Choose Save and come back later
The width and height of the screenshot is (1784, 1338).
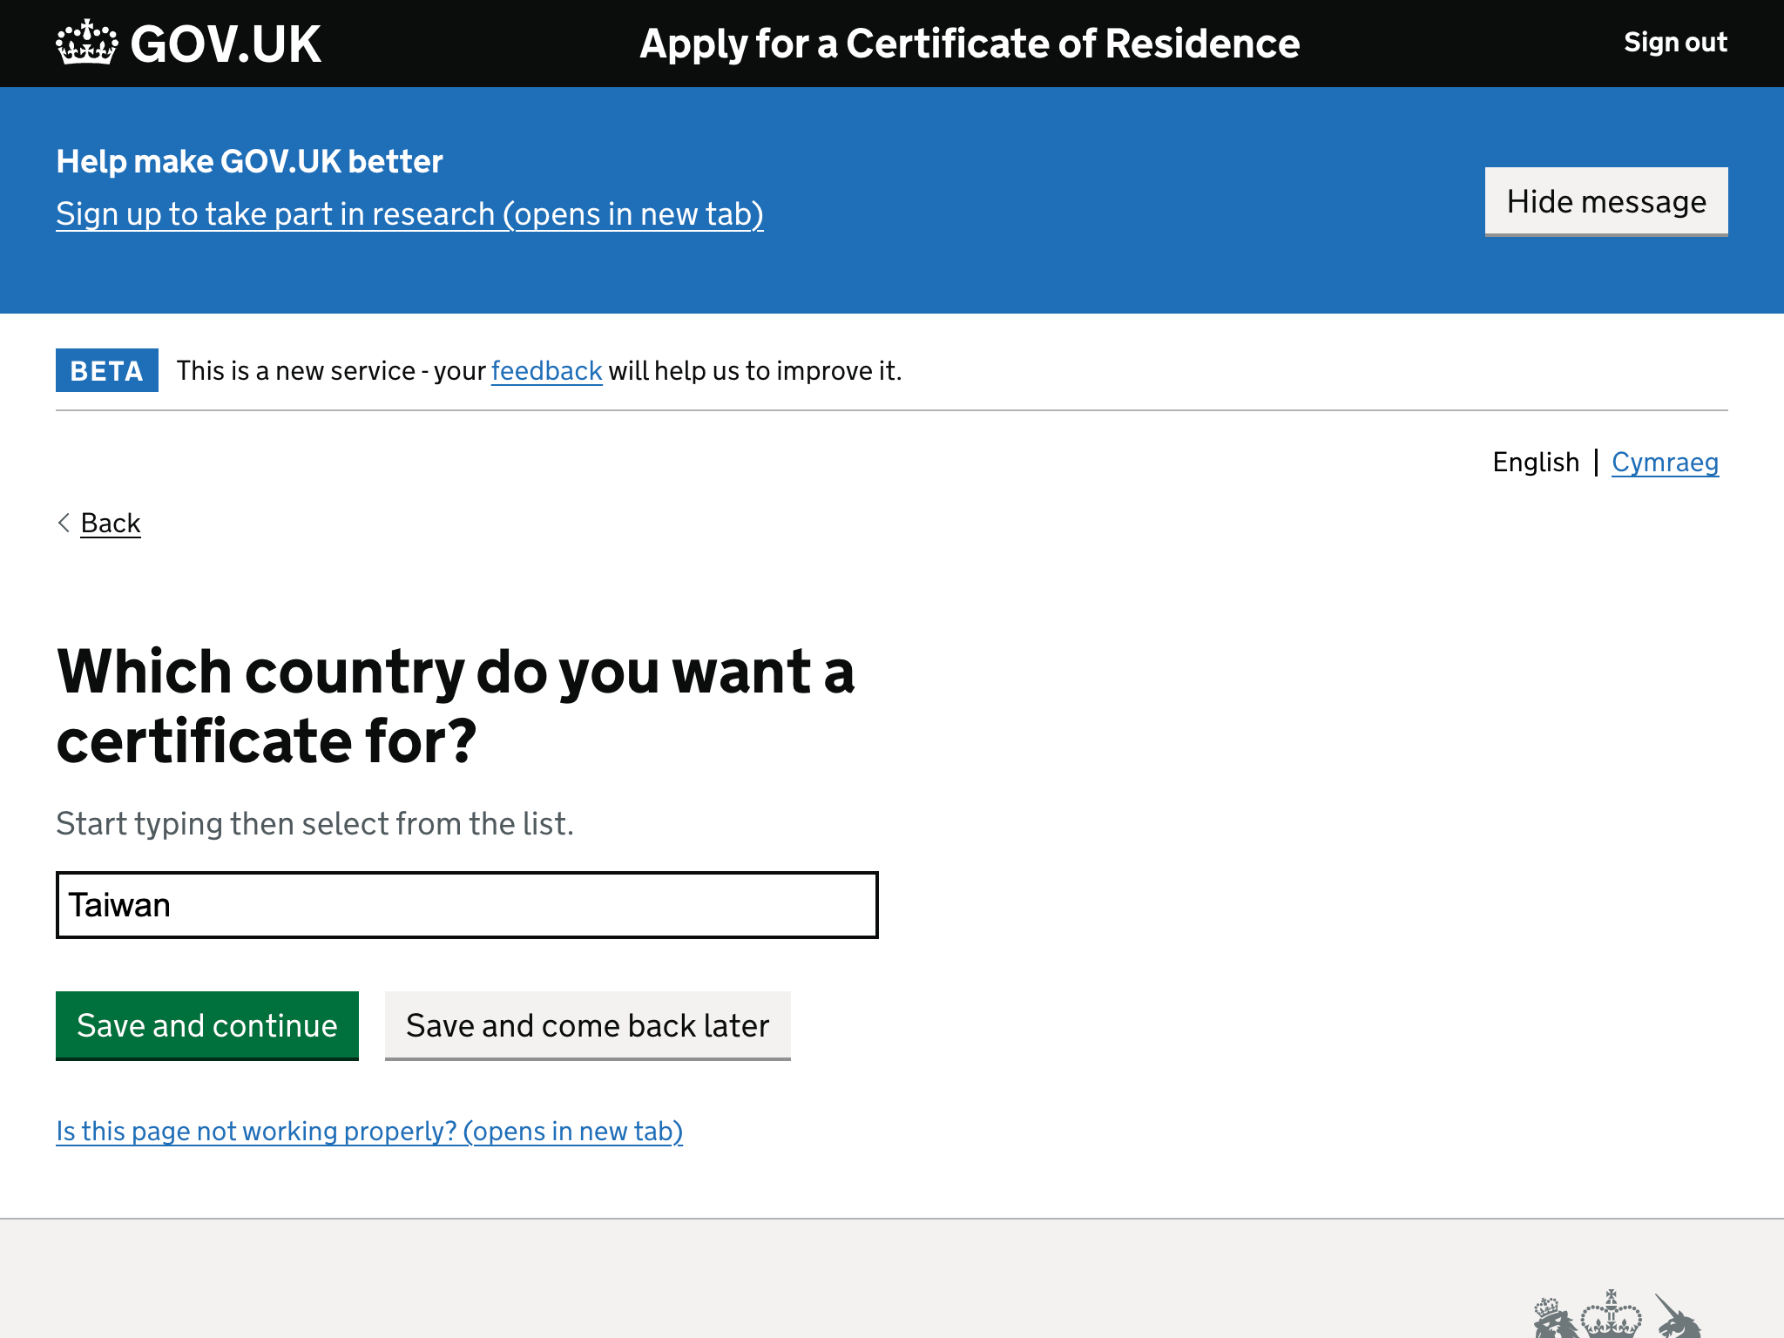(587, 1025)
